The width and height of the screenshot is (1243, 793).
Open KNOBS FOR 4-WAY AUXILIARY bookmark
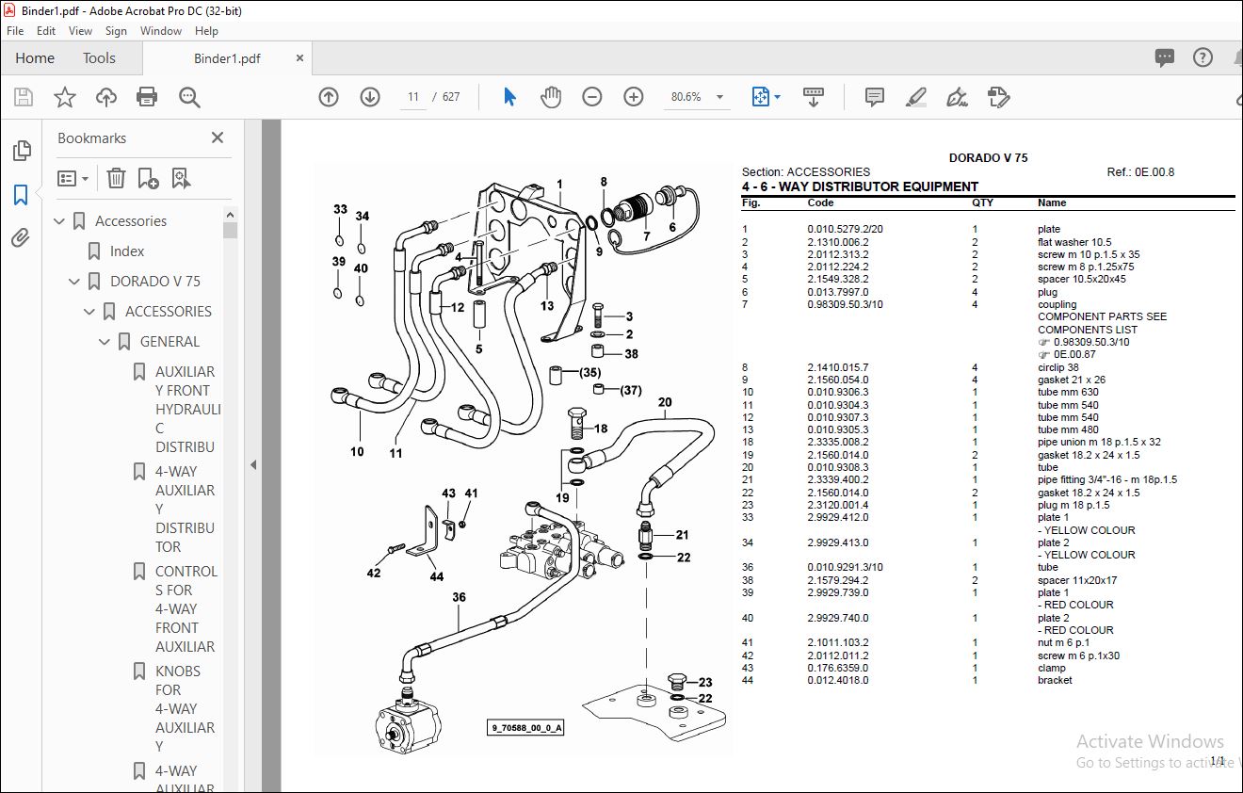tap(186, 709)
